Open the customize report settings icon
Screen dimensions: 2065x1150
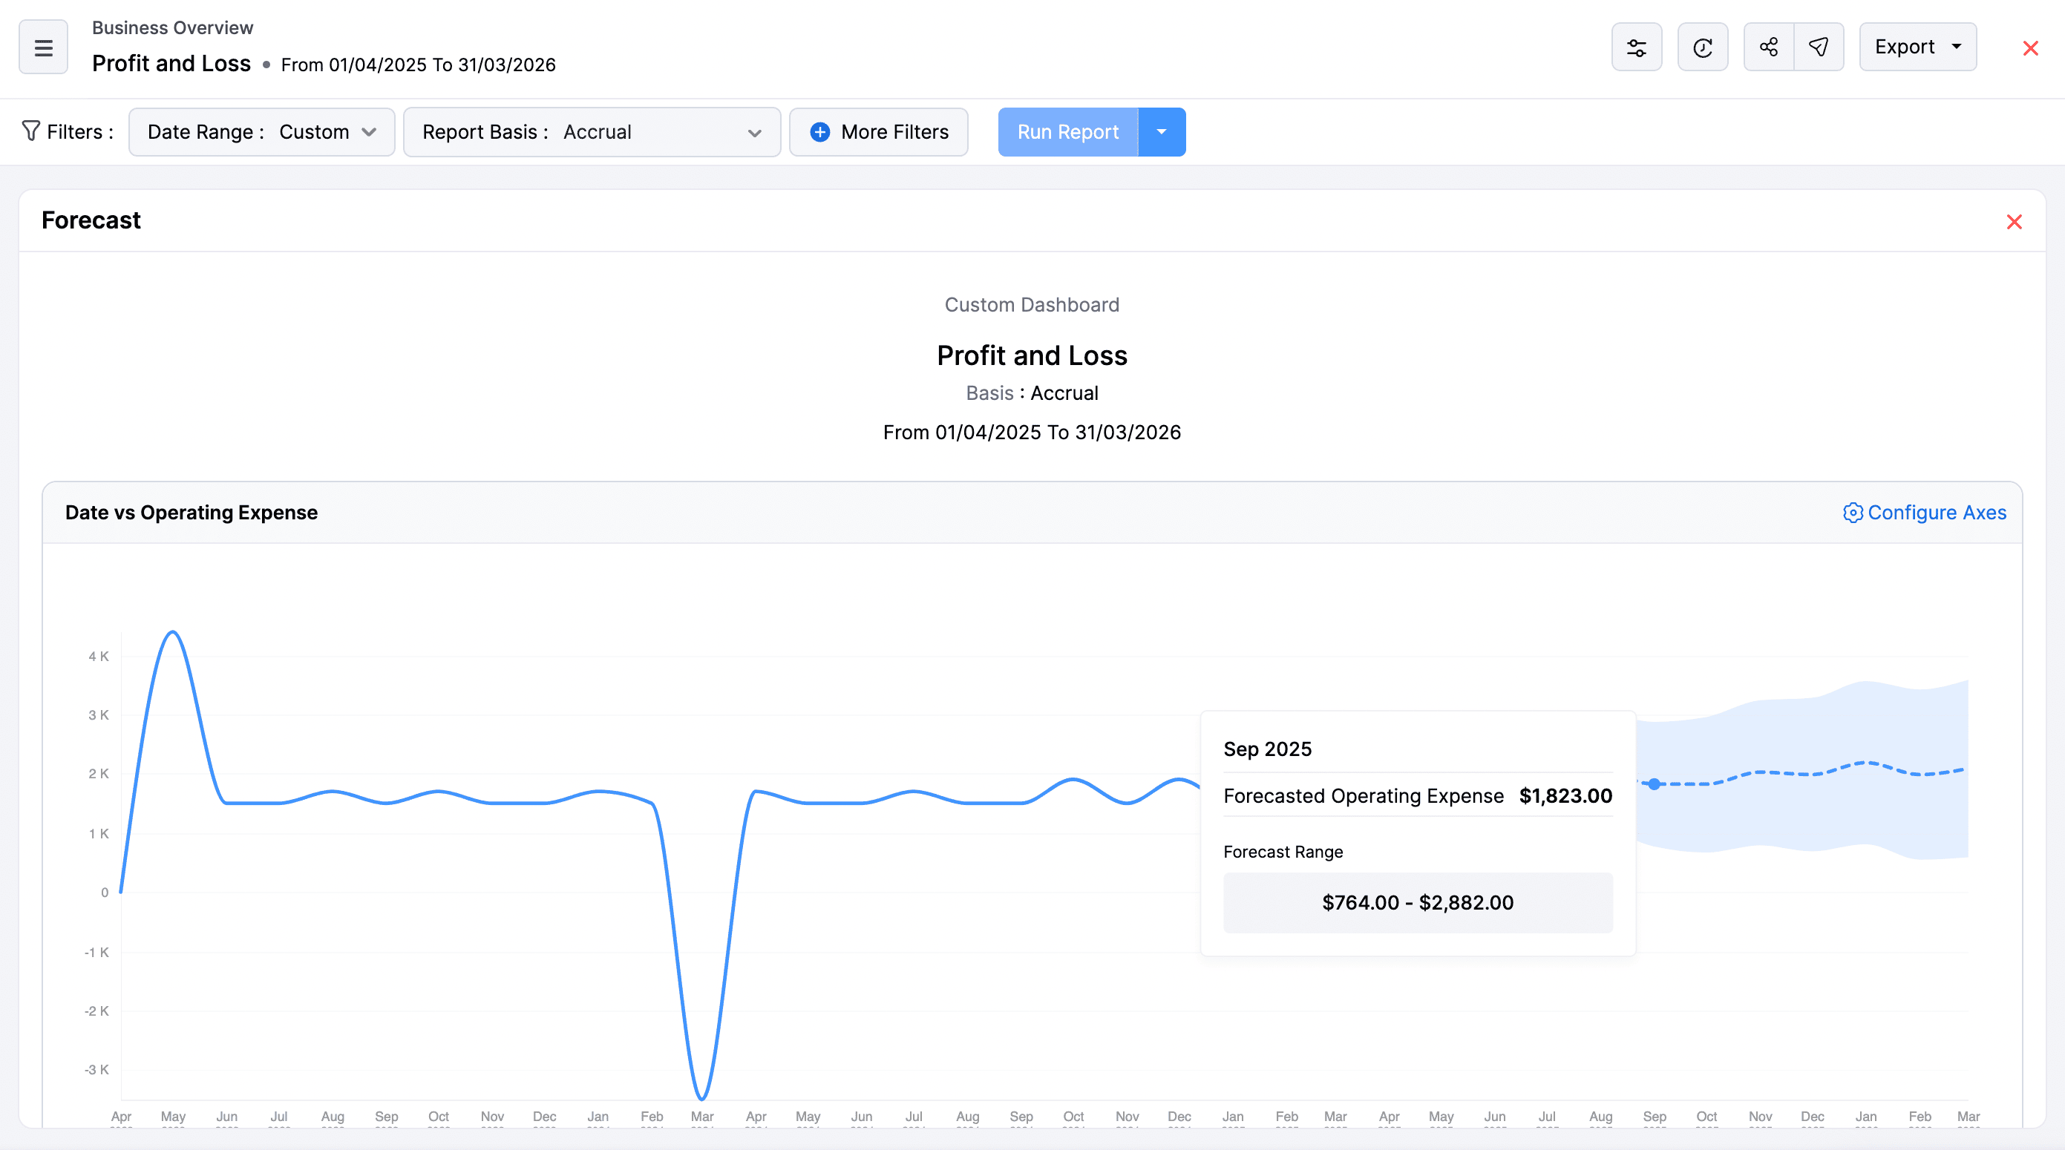pyautogui.click(x=1637, y=47)
